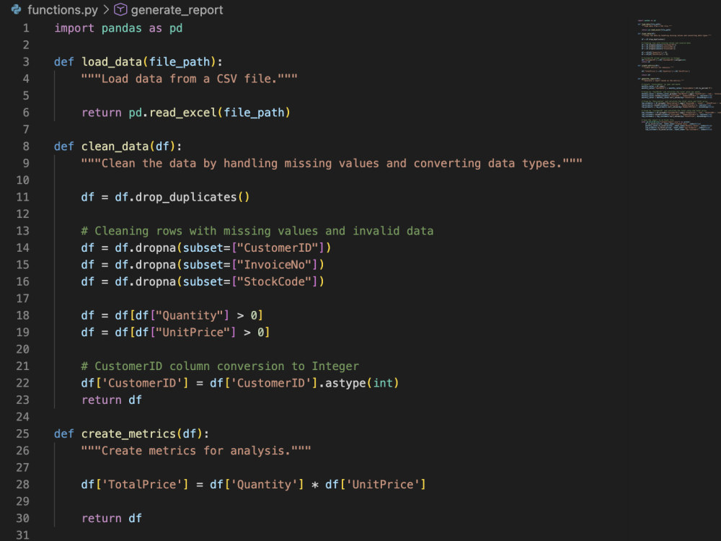Click 'return df' on line 23
This screenshot has height=541, width=721.
112,400
